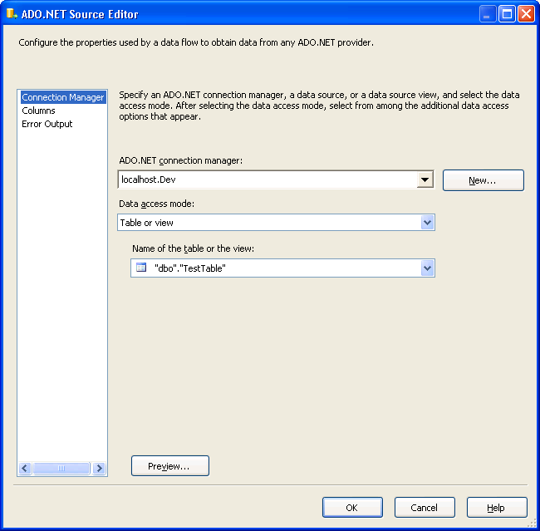Image resolution: width=540 pixels, height=531 pixels.
Task: Maximize the ADO.NET Source Editor window
Action: (507, 14)
